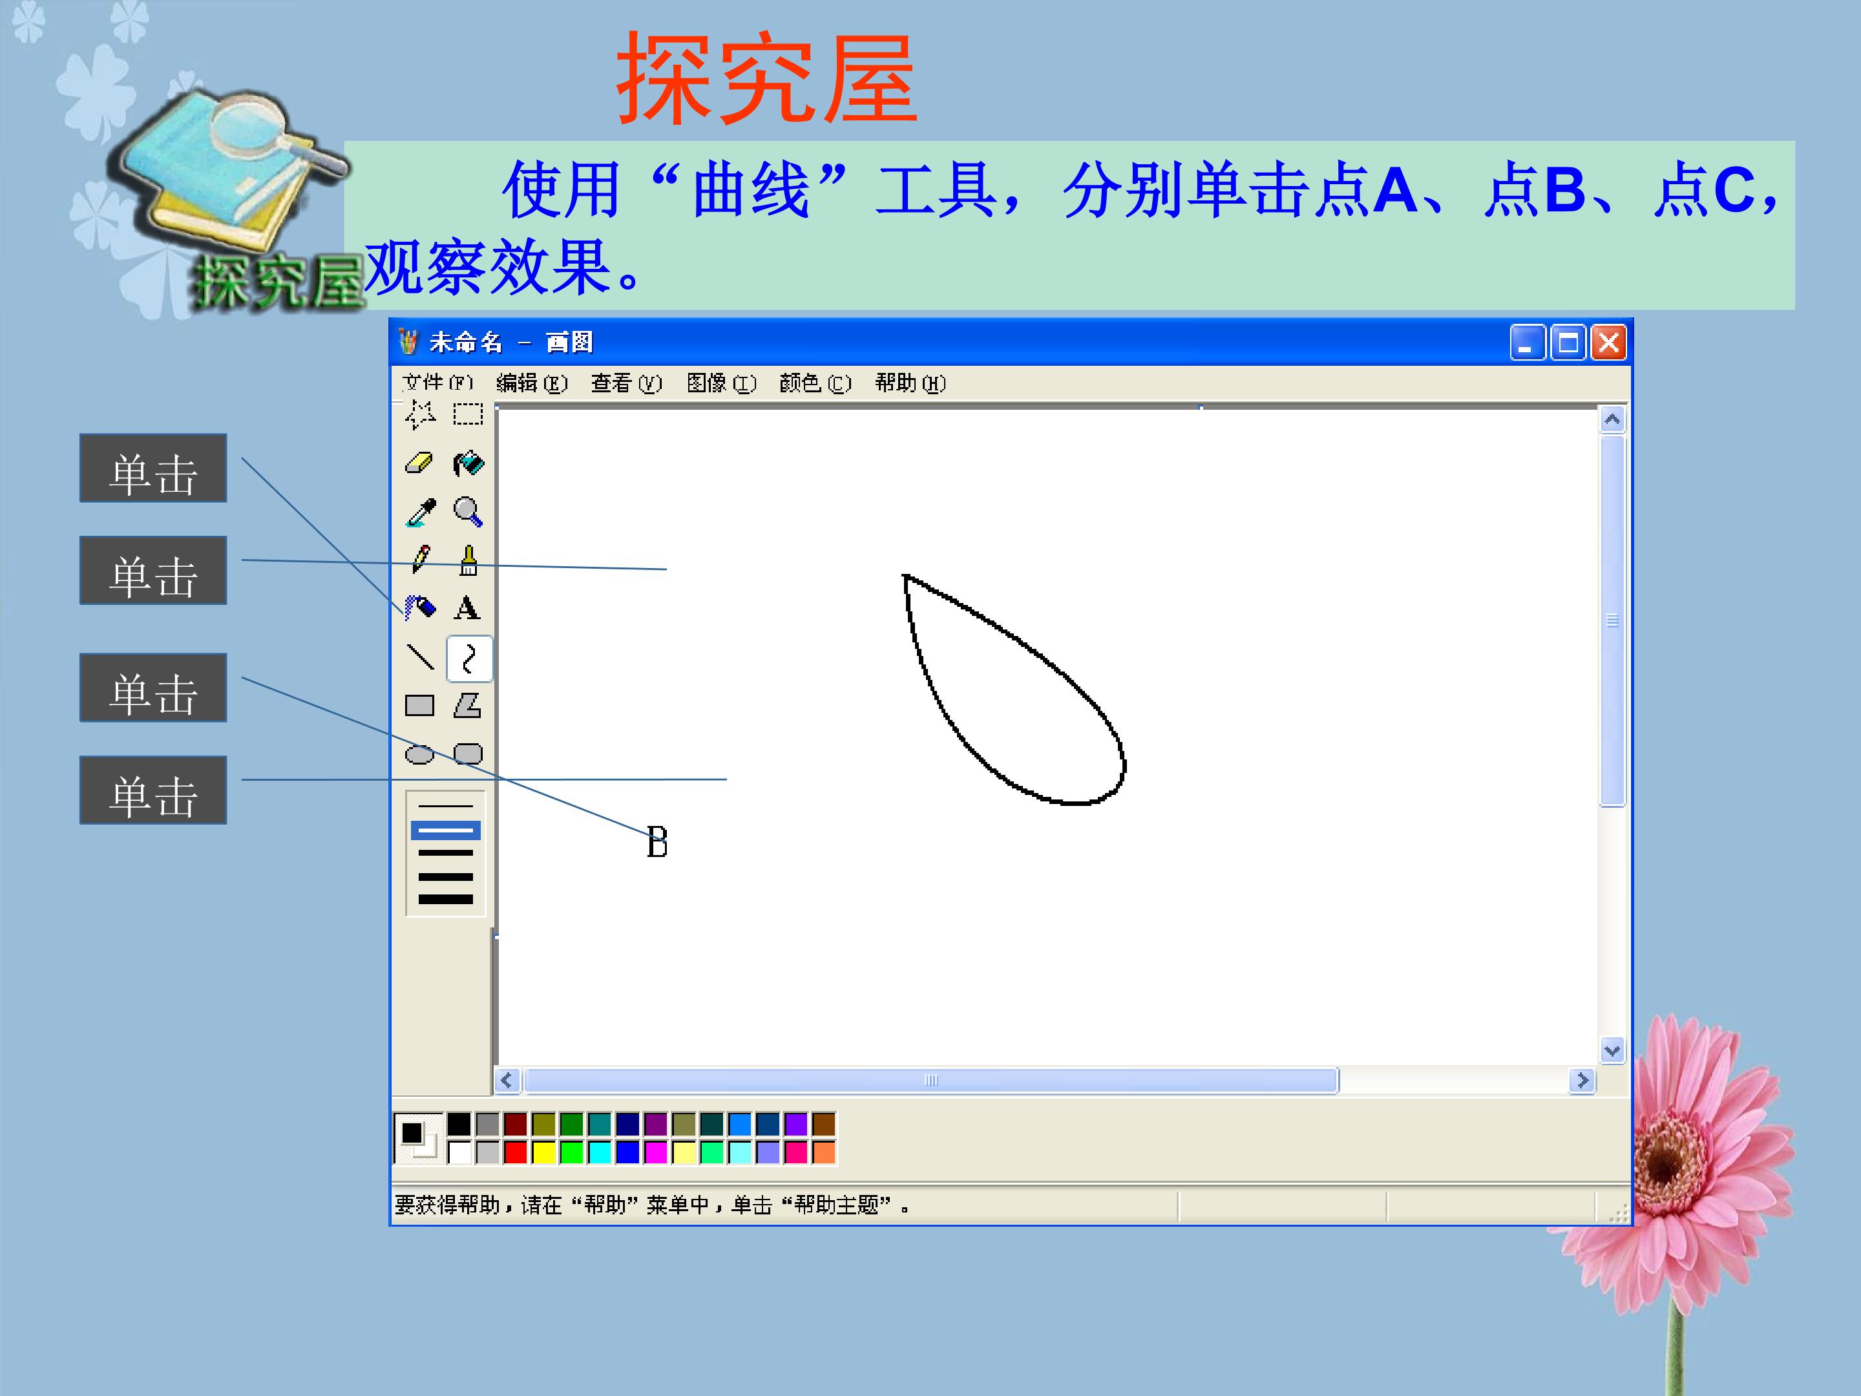Select the highlighted second line width
Screen dimensions: 1861x1396
point(445,830)
